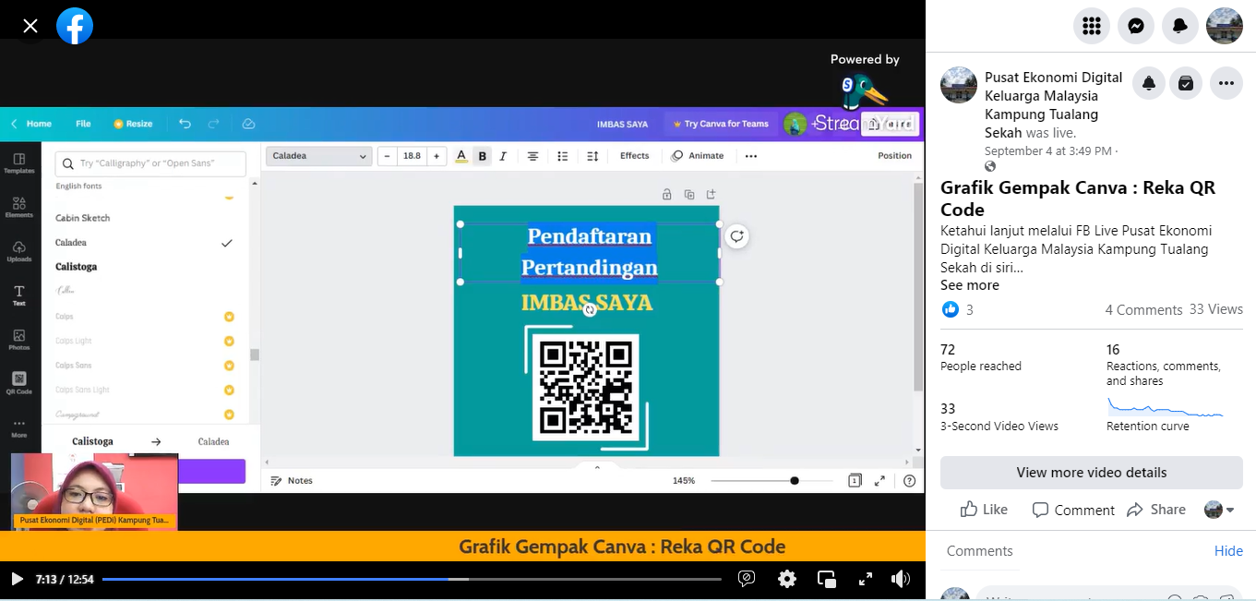Hide the comments section

(x=1228, y=551)
